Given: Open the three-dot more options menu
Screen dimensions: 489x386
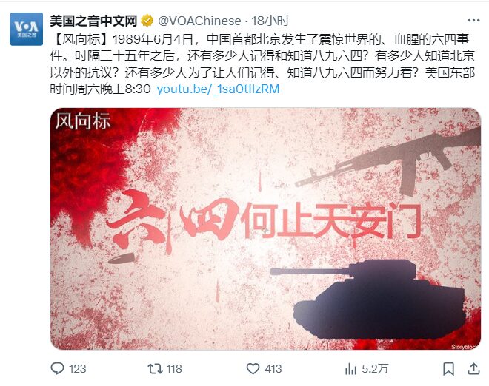Looking at the screenshot, I should [x=473, y=21].
